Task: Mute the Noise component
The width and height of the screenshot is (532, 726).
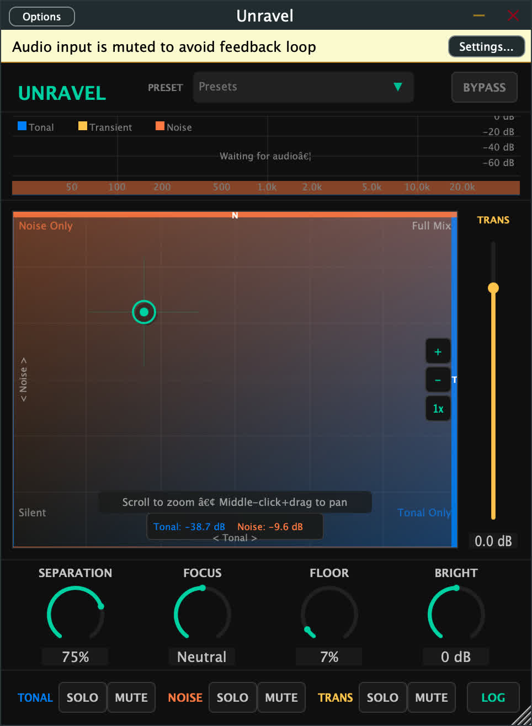Action: tap(281, 697)
